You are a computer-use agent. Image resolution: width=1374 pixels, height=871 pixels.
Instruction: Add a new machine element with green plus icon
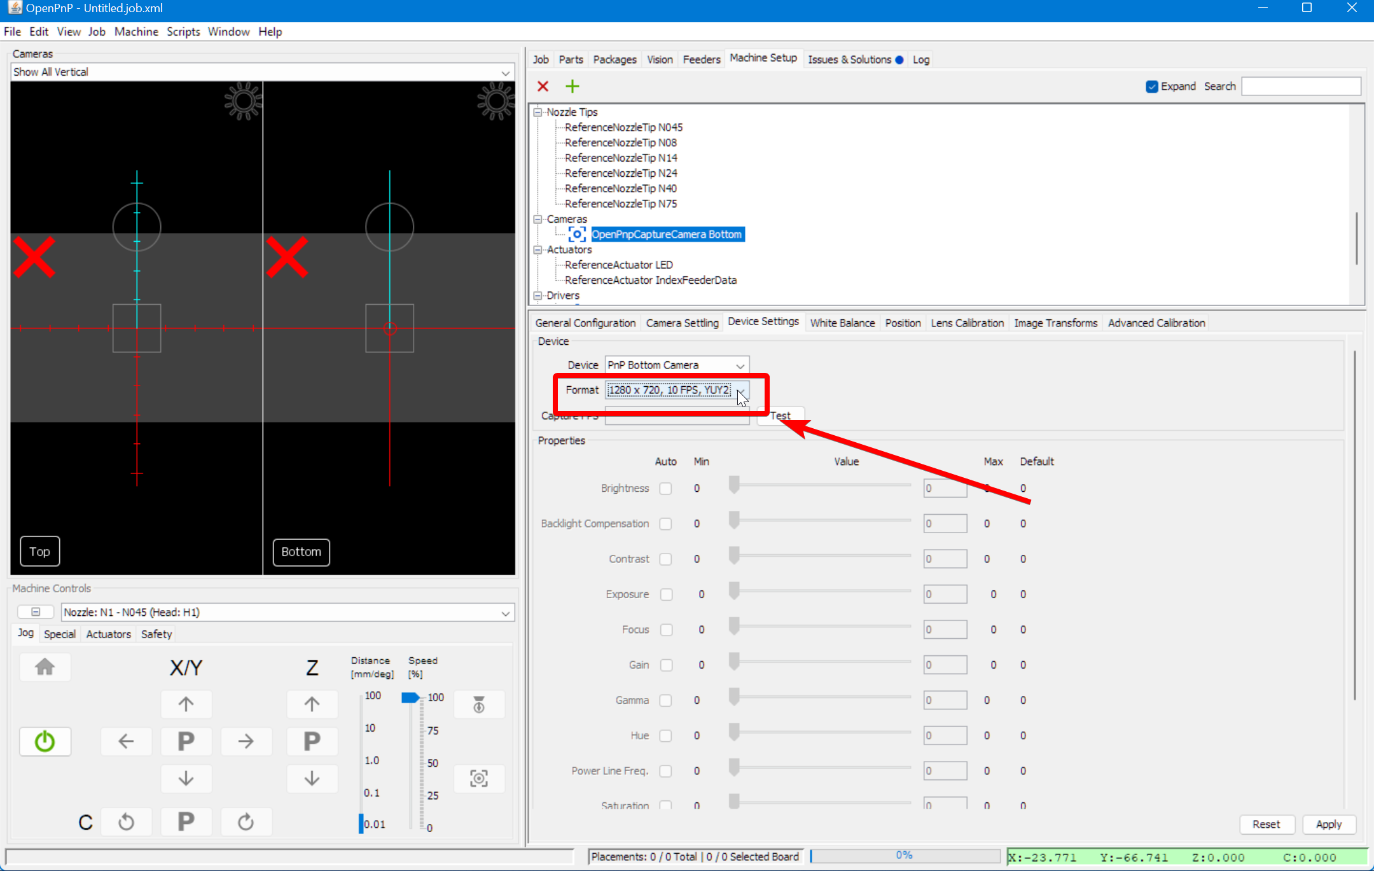click(572, 86)
